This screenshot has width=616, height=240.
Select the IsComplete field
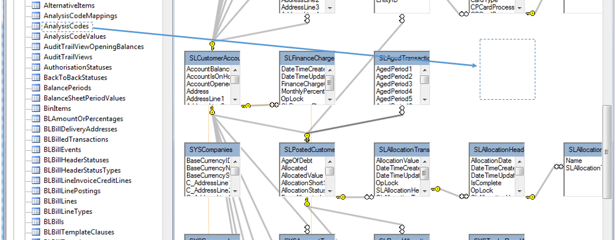coord(486,183)
